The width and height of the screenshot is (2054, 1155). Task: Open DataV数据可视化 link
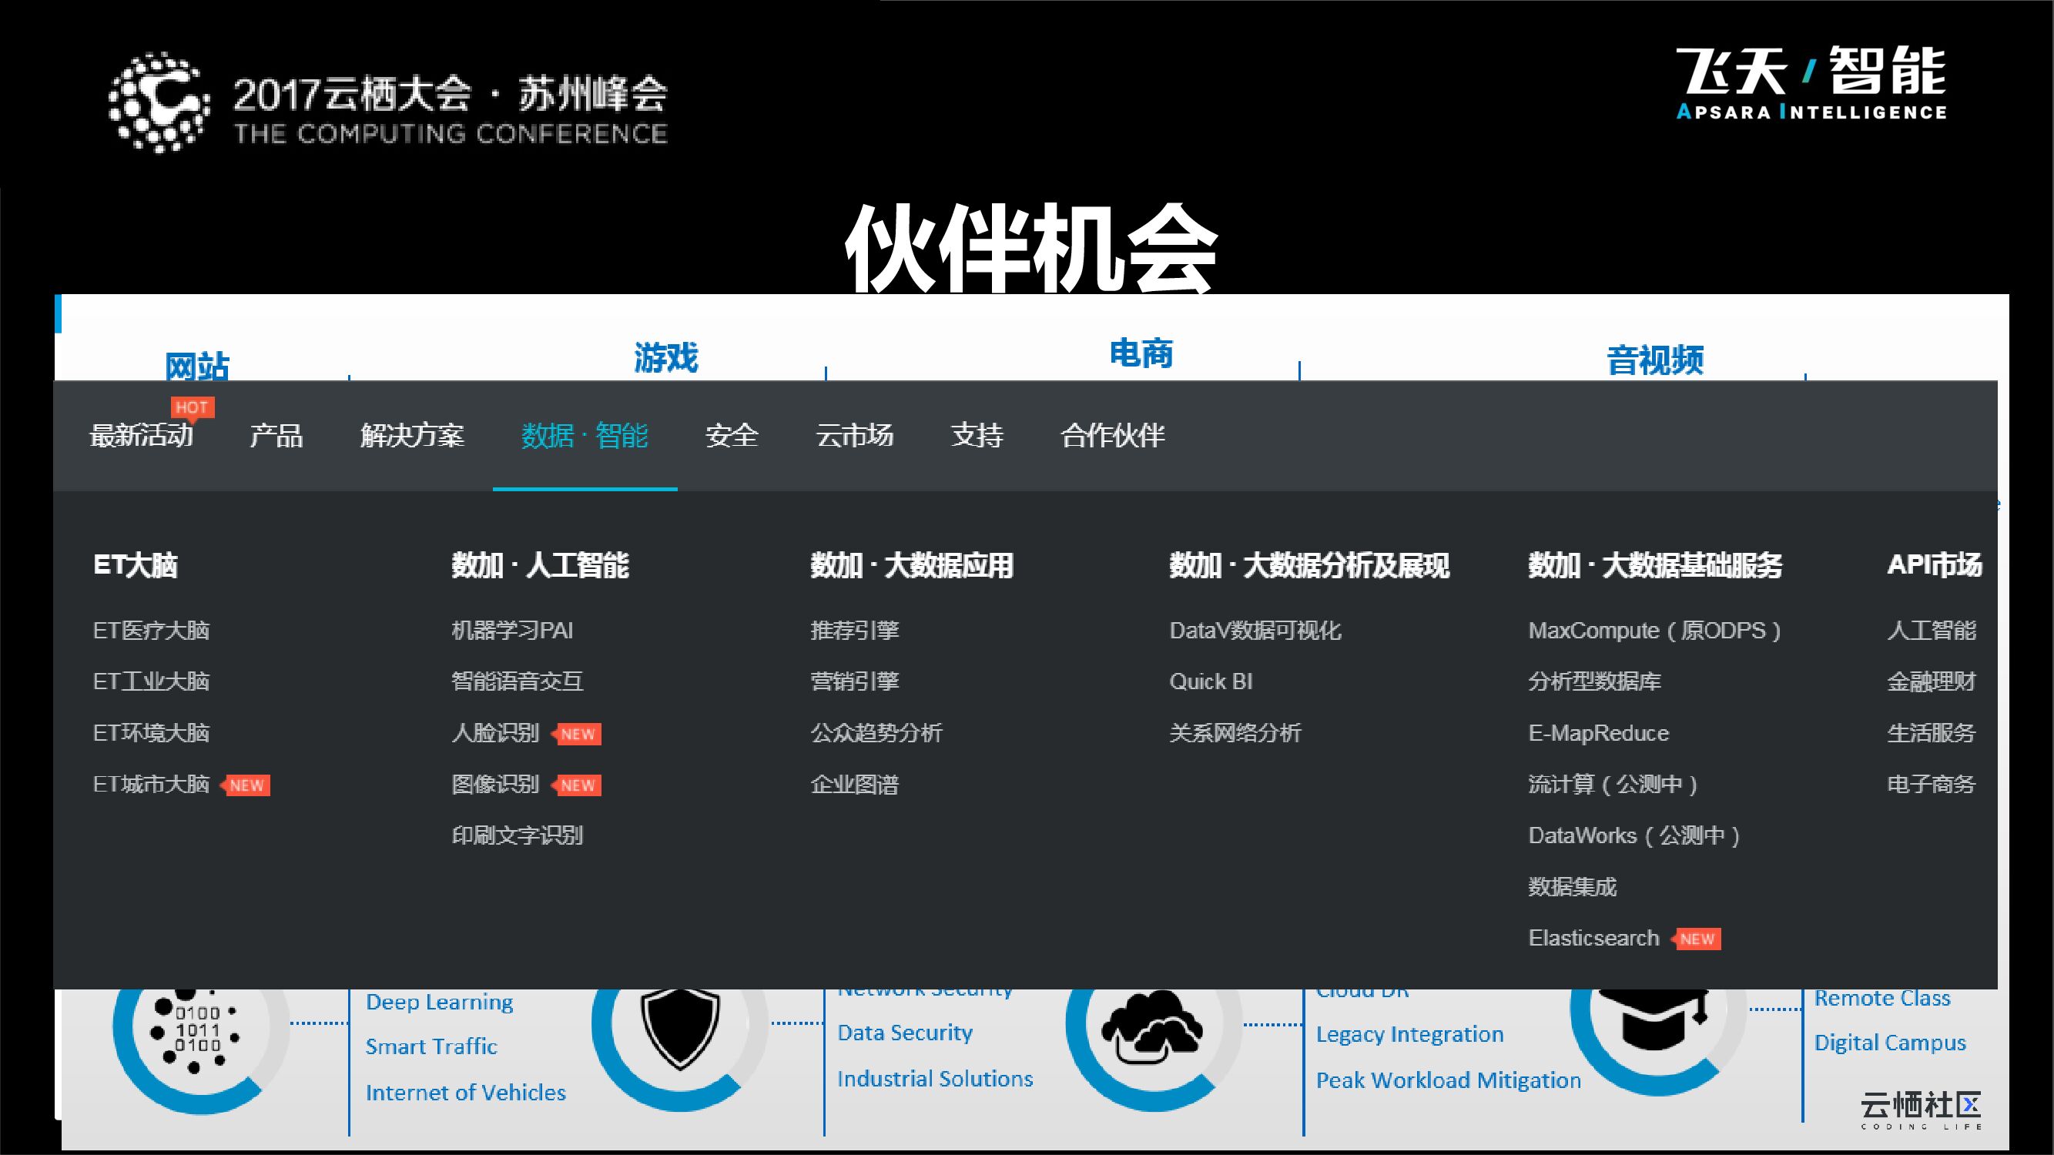1255,631
